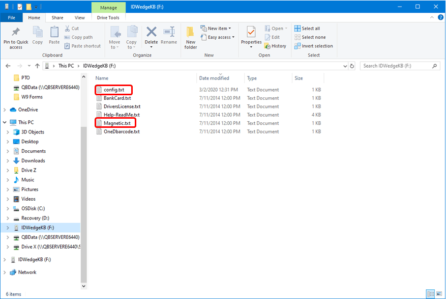This screenshot has height=299, width=446.
Task: Switch to large icons view in status bar
Action: [x=438, y=294]
